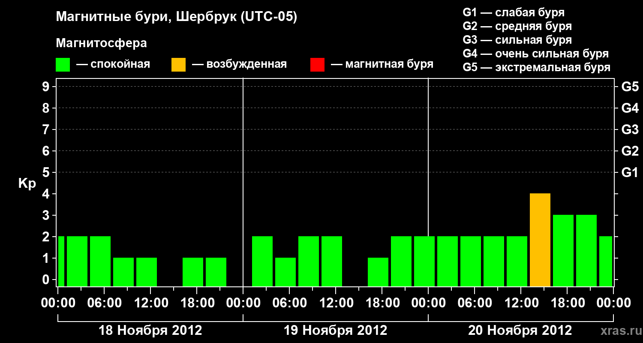Click the '06:00' tick label above 20 Ноября
The width and height of the screenshot is (643, 343).
click(x=475, y=303)
